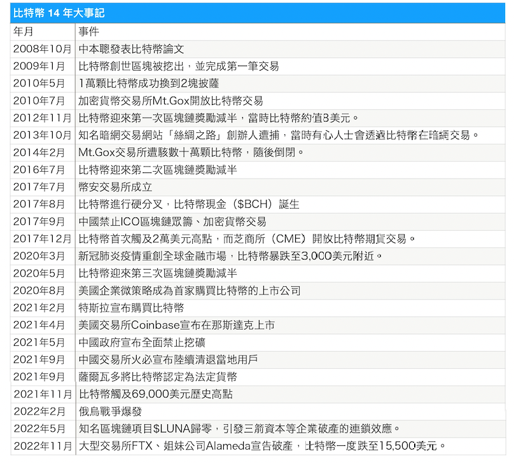Click the date cell 2010年5月

(x=39, y=83)
